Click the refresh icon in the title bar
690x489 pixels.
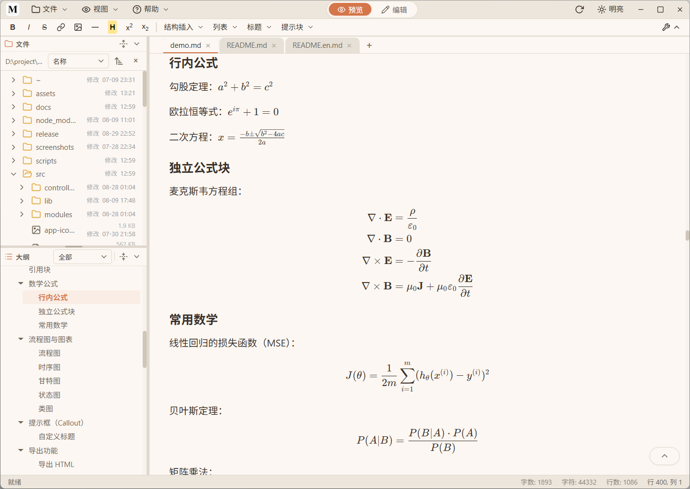580,9
